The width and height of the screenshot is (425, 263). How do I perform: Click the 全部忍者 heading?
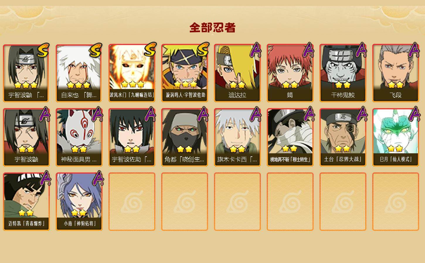(212, 27)
